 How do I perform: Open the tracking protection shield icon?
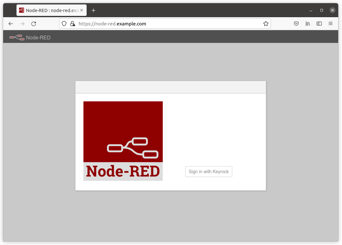pos(64,24)
